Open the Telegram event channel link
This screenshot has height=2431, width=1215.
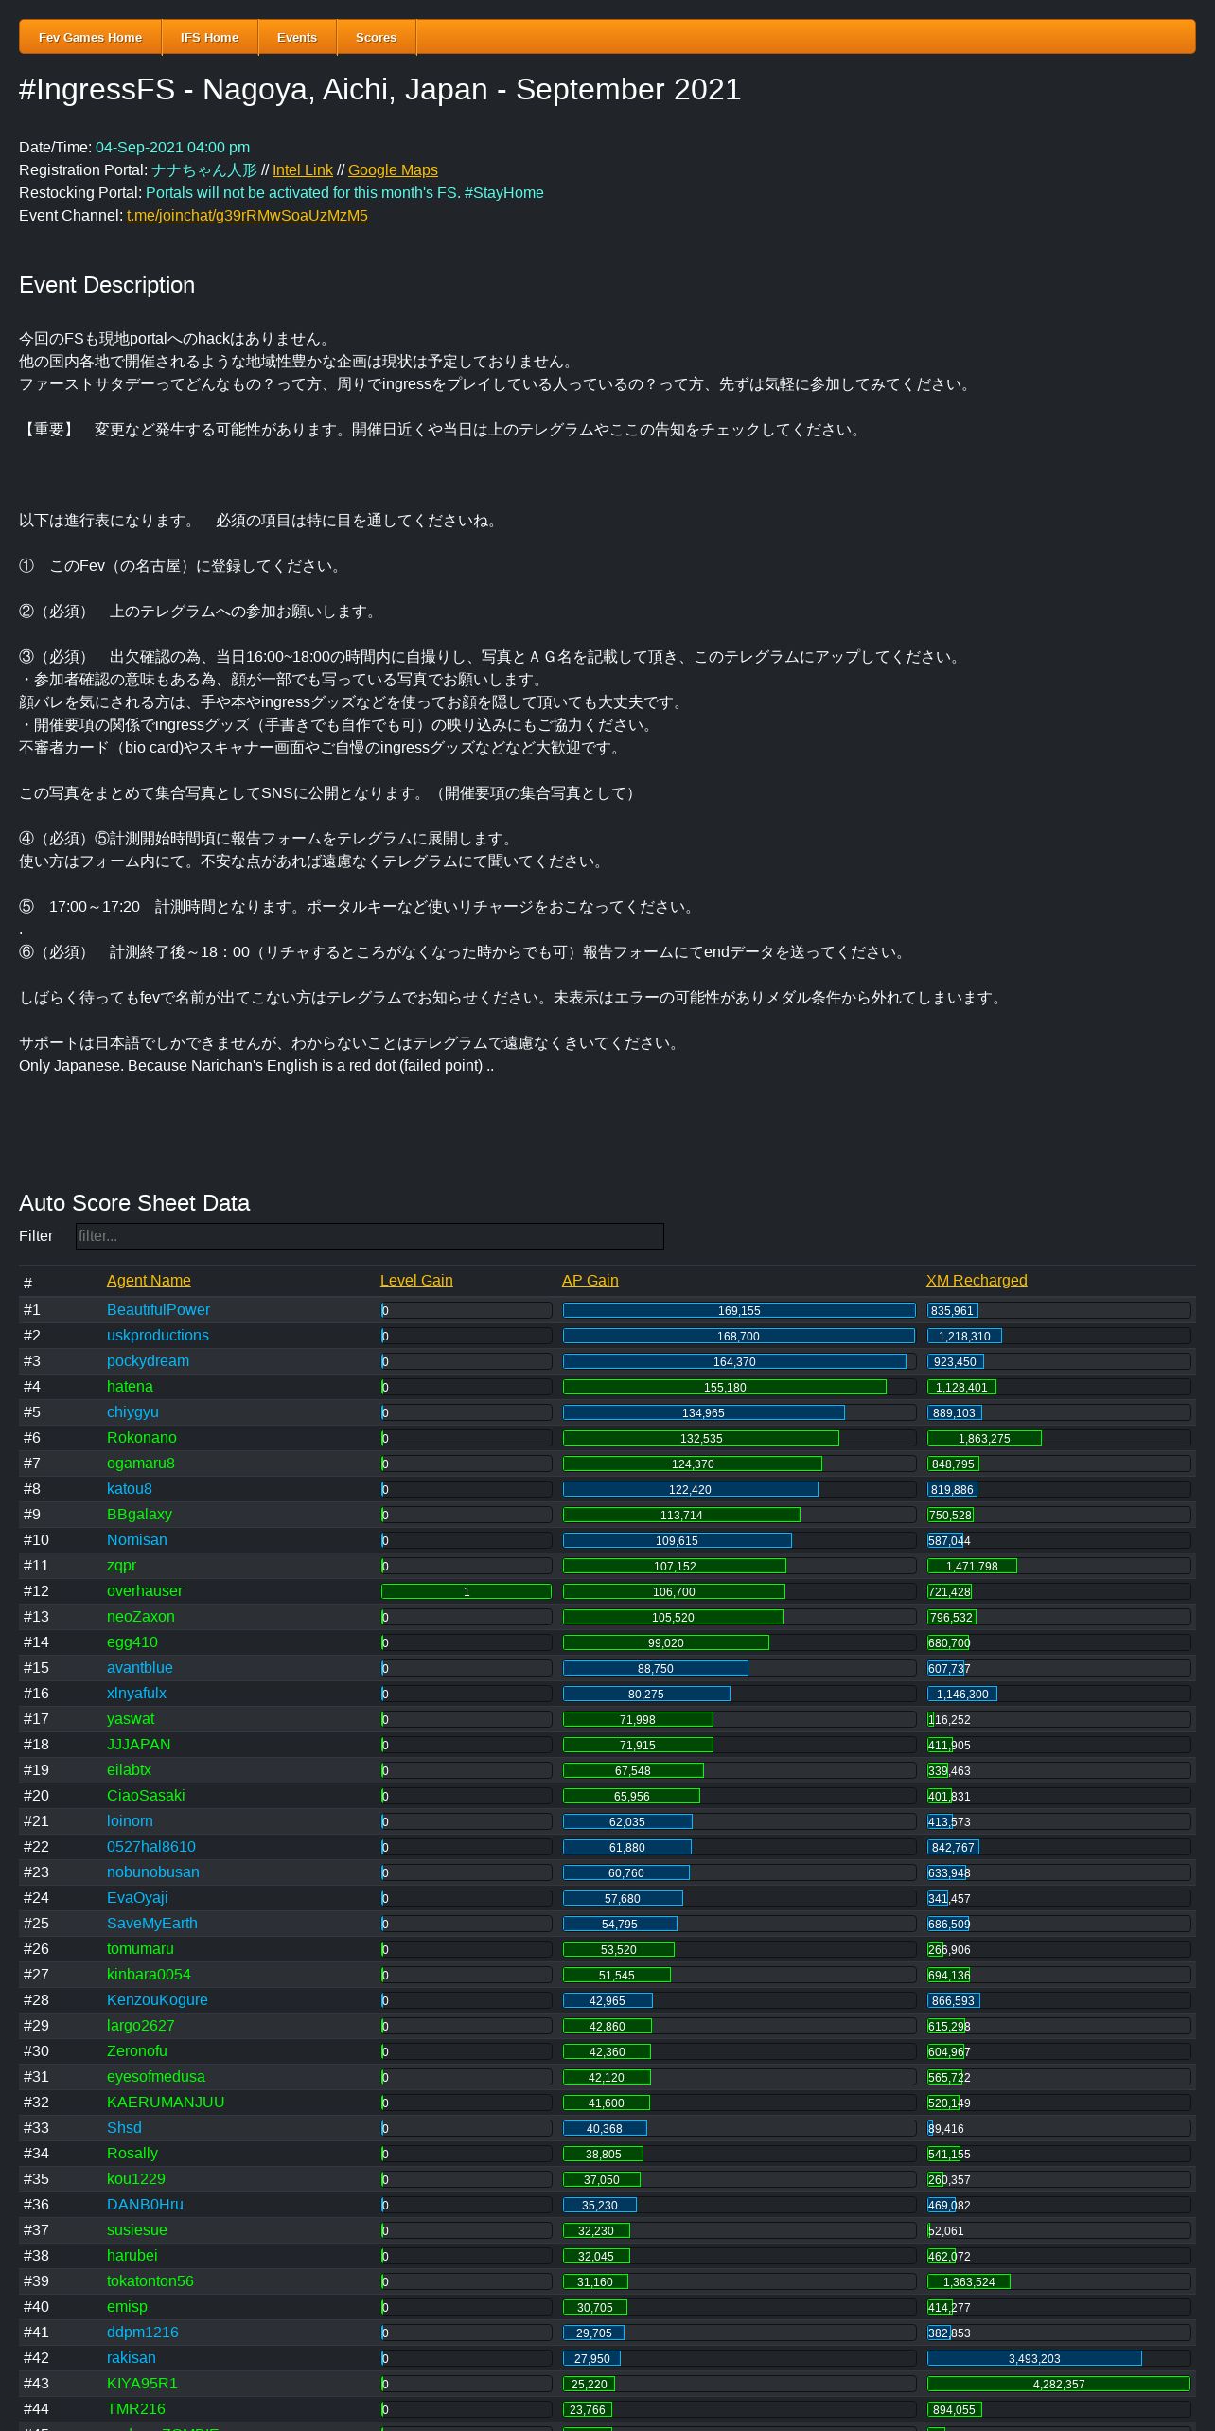point(247,216)
